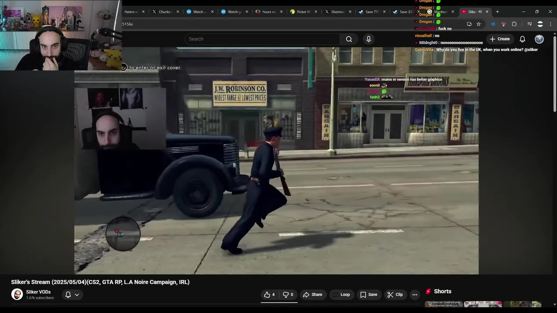557x313 pixels.
Task: Open the media control toolbar icon
Action: [530, 24]
